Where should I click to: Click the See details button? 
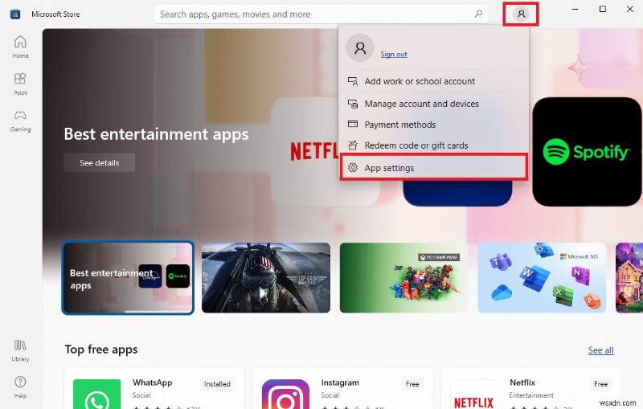99,162
